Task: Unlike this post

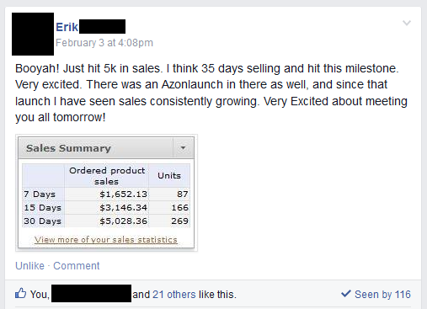Action: tap(29, 265)
